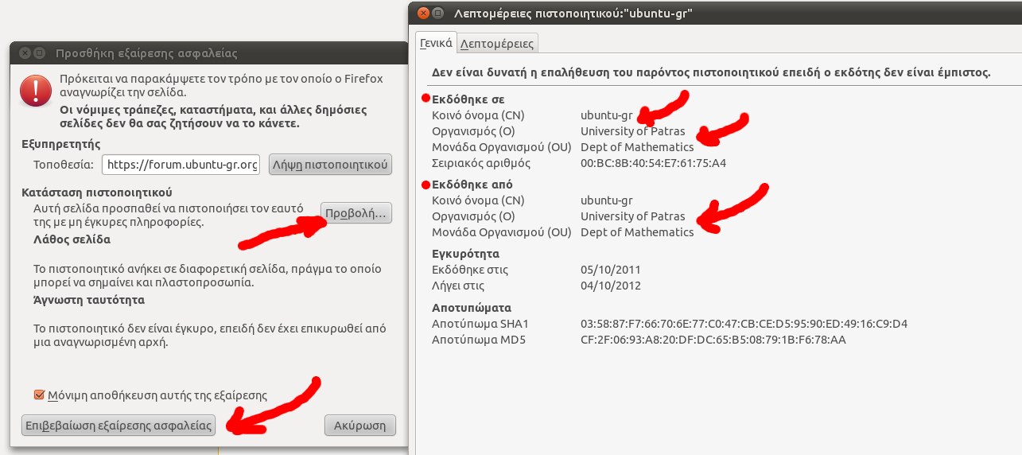Click the Λήψη πιστοποιητικού button
The height and width of the screenshot is (455, 1022).
tap(330, 165)
